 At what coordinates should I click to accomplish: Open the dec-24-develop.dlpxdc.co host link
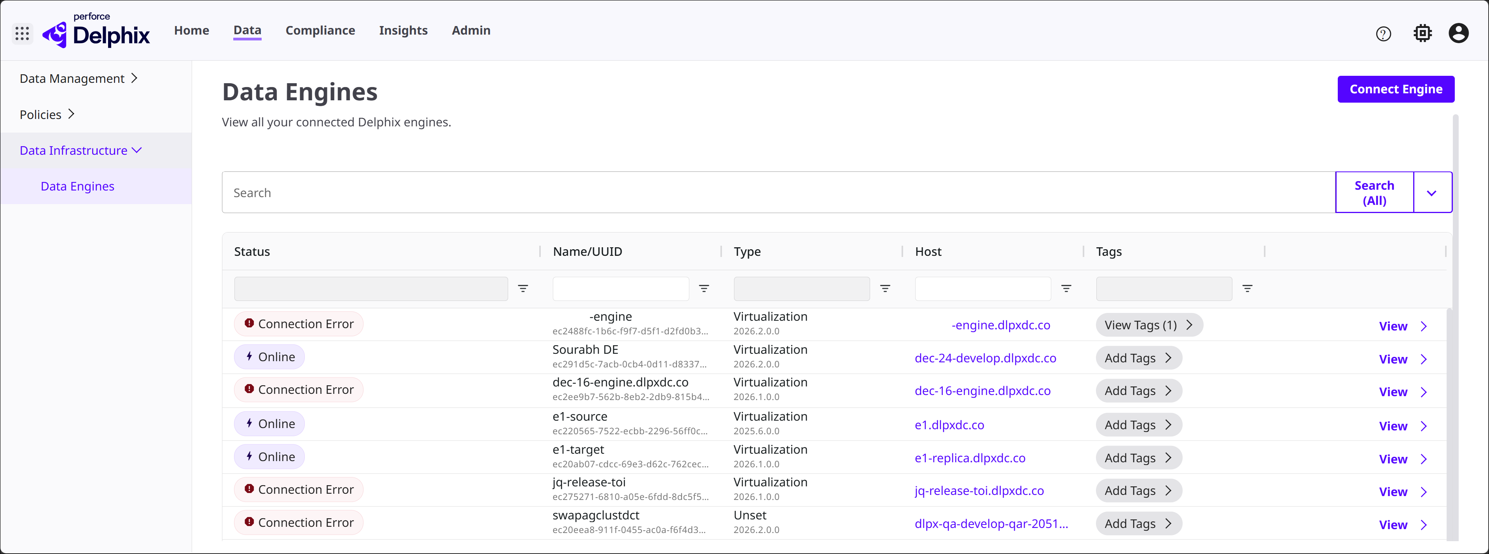pyautogui.click(x=985, y=358)
